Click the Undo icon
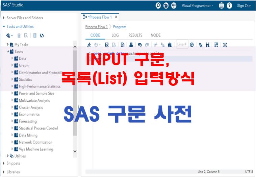This screenshot has height=177, width=256. [x=140, y=45]
